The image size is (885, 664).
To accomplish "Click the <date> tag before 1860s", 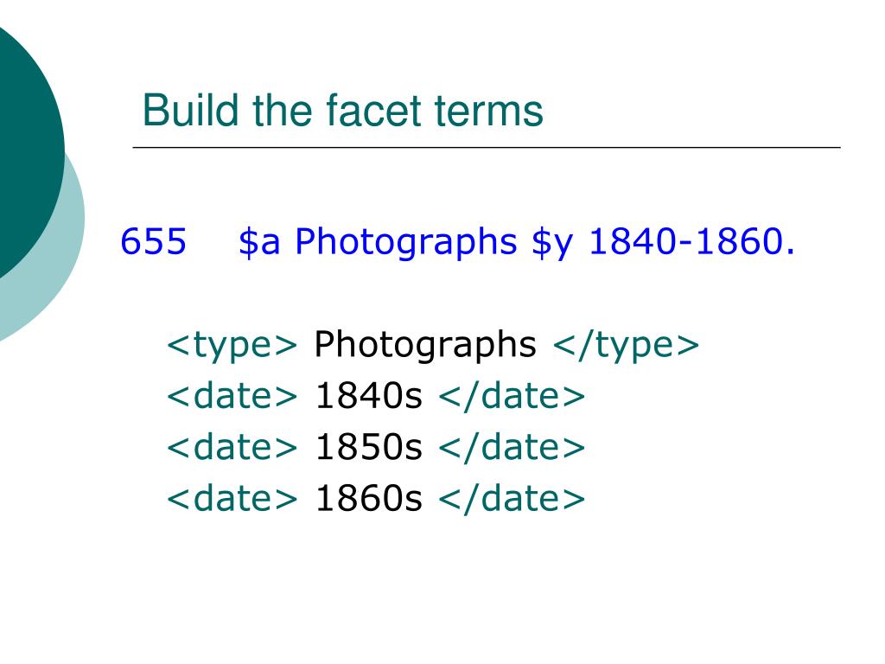I will coord(232,498).
